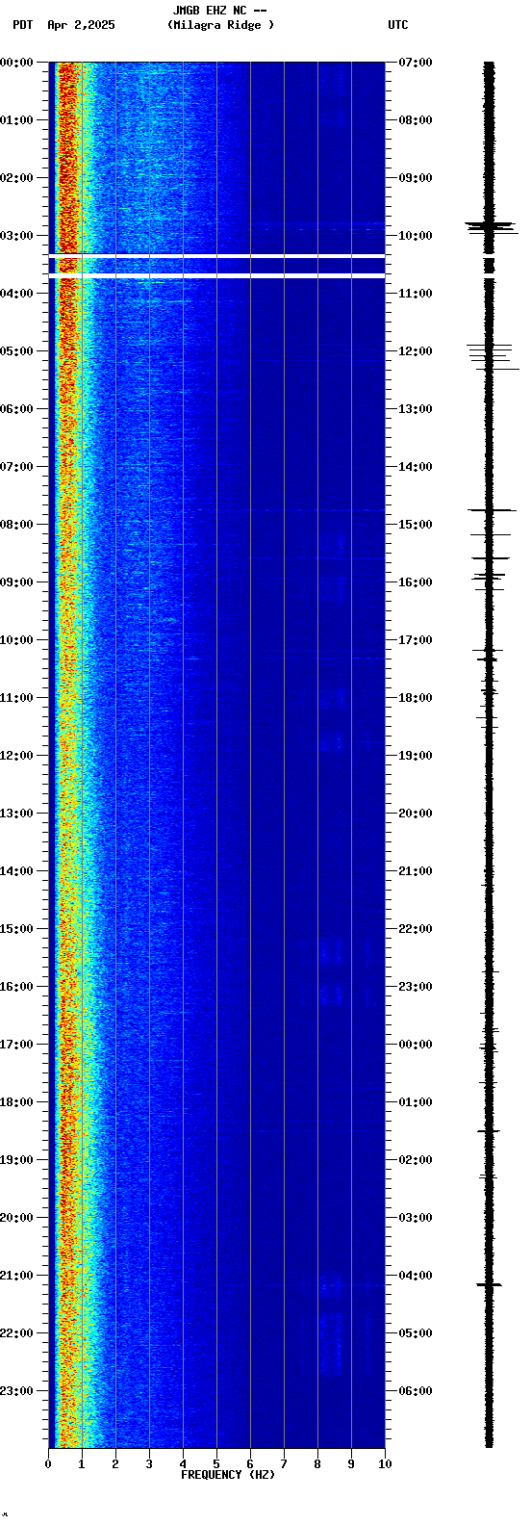Click the 22:00 UTC time label

point(416,929)
